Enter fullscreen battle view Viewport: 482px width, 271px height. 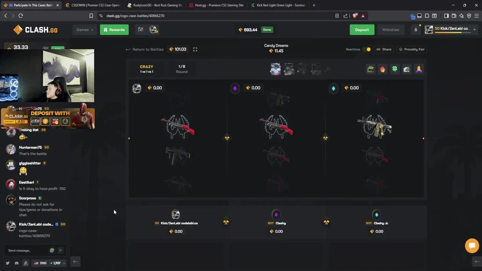(195, 49)
